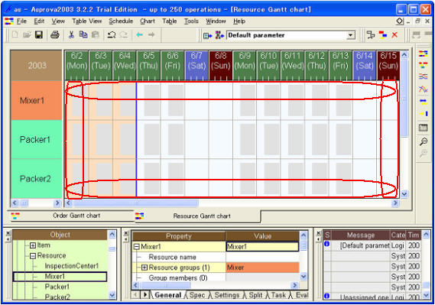The width and height of the screenshot is (435, 305).
Task: Expand the Item tree node
Action: coord(33,245)
